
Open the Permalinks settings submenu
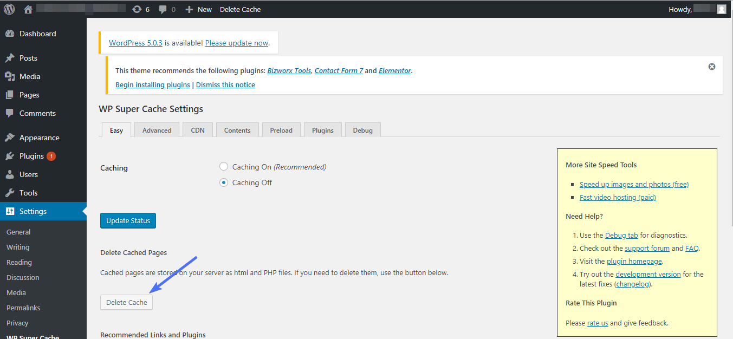(23, 308)
